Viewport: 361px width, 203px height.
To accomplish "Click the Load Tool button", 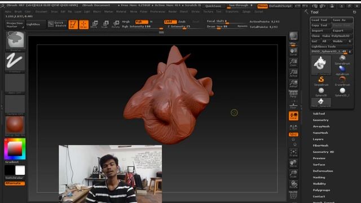I will tap(321, 20).
